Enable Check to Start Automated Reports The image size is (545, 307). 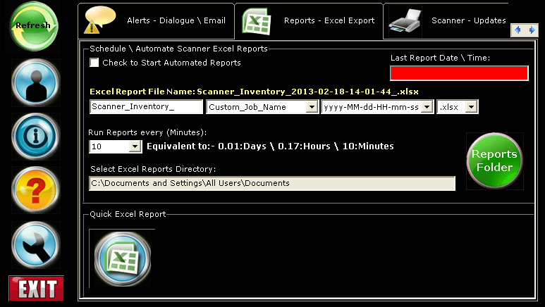pos(94,63)
